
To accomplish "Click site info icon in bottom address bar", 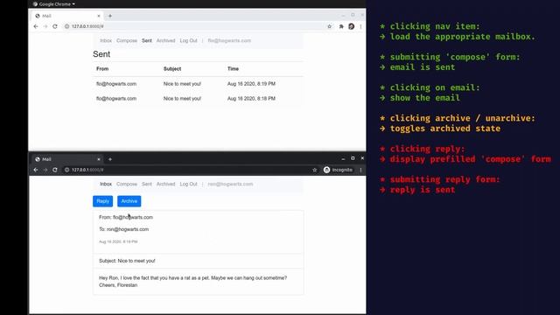I will click(x=66, y=170).
